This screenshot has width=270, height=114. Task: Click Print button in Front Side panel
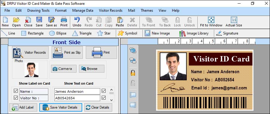[101, 52]
